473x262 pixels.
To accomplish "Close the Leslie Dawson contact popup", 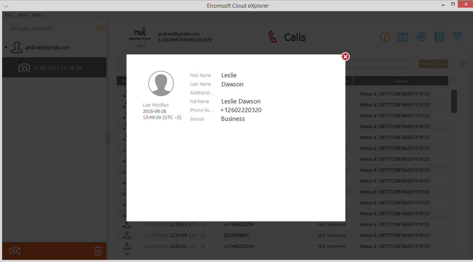I will 345,57.
